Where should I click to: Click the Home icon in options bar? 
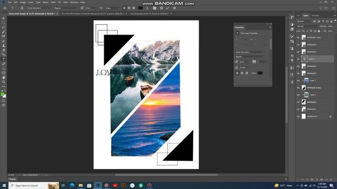(5, 8)
